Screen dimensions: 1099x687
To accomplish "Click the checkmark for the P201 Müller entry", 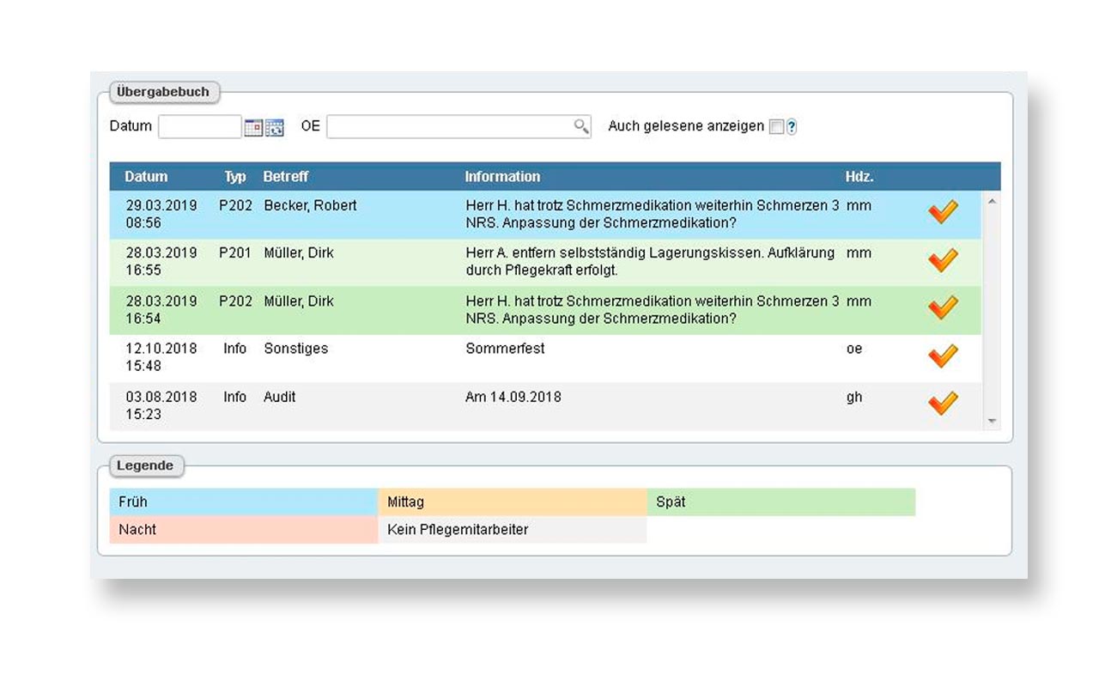I will (x=943, y=260).
